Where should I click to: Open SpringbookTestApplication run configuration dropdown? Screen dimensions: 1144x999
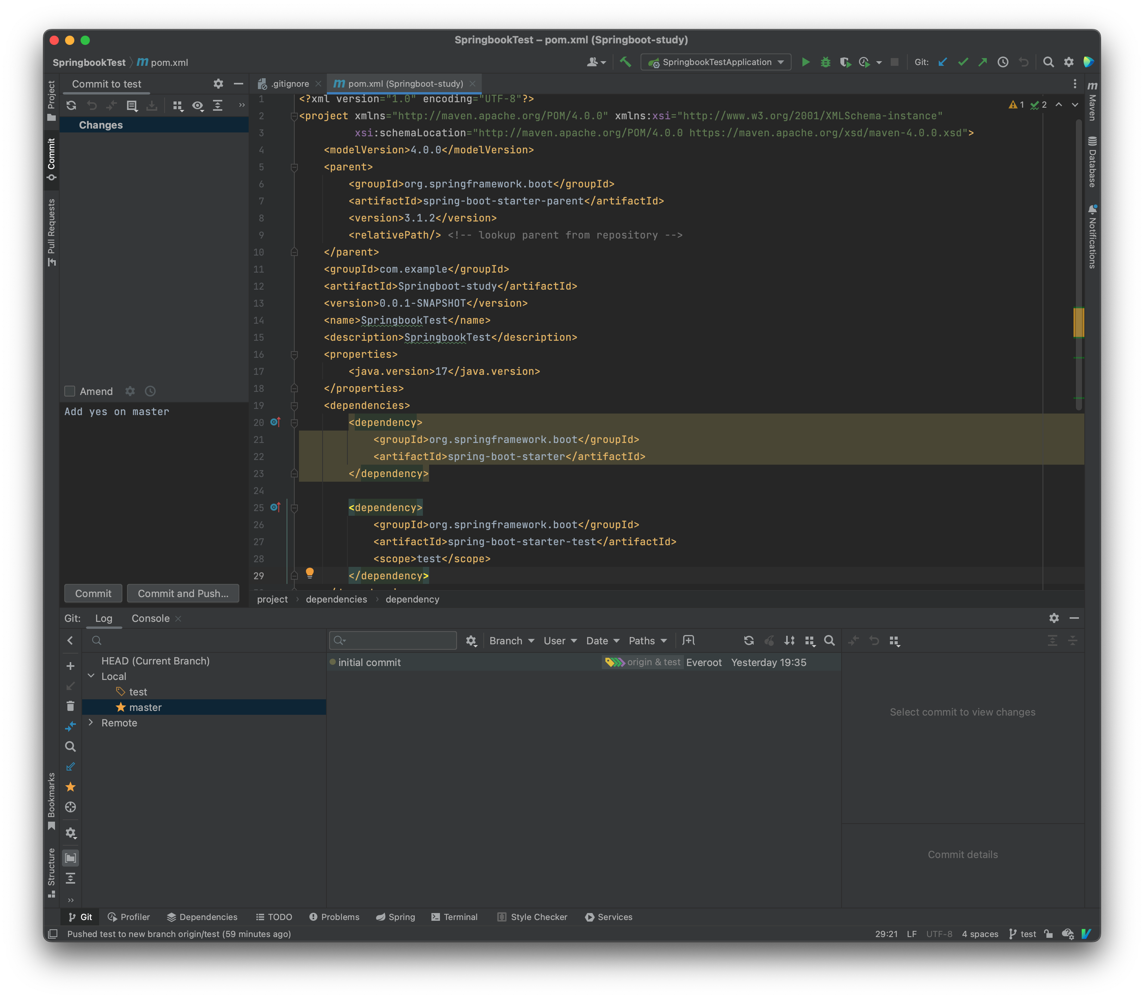pyautogui.click(x=716, y=62)
